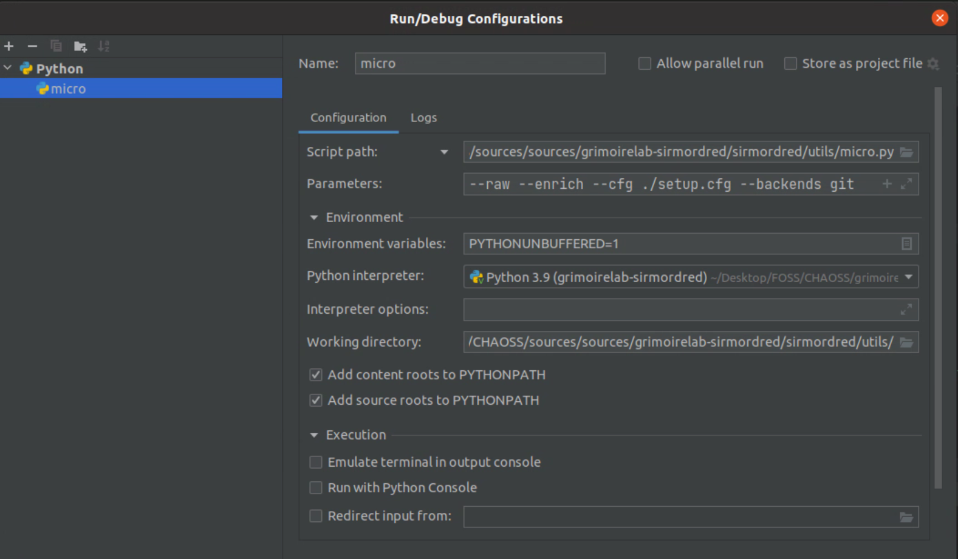Click the Save to new folder icon

pyautogui.click(x=80, y=46)
